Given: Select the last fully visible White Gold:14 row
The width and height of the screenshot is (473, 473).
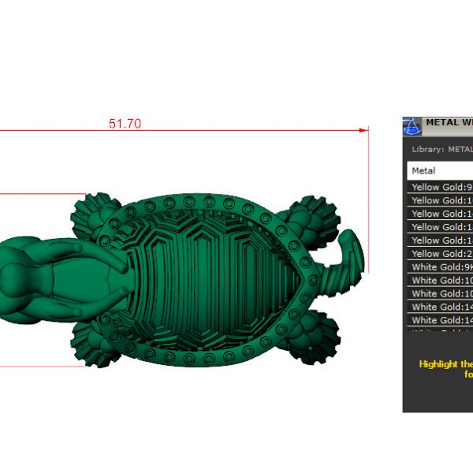Looking at the screenshot, I should click(441, 321).
